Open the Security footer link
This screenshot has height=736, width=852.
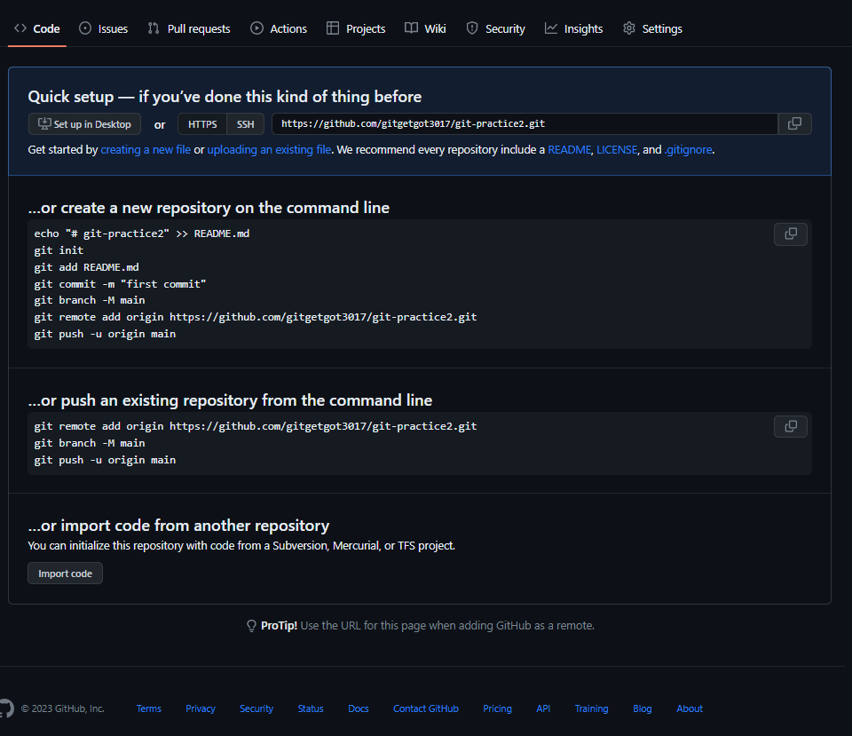(256, 708)
